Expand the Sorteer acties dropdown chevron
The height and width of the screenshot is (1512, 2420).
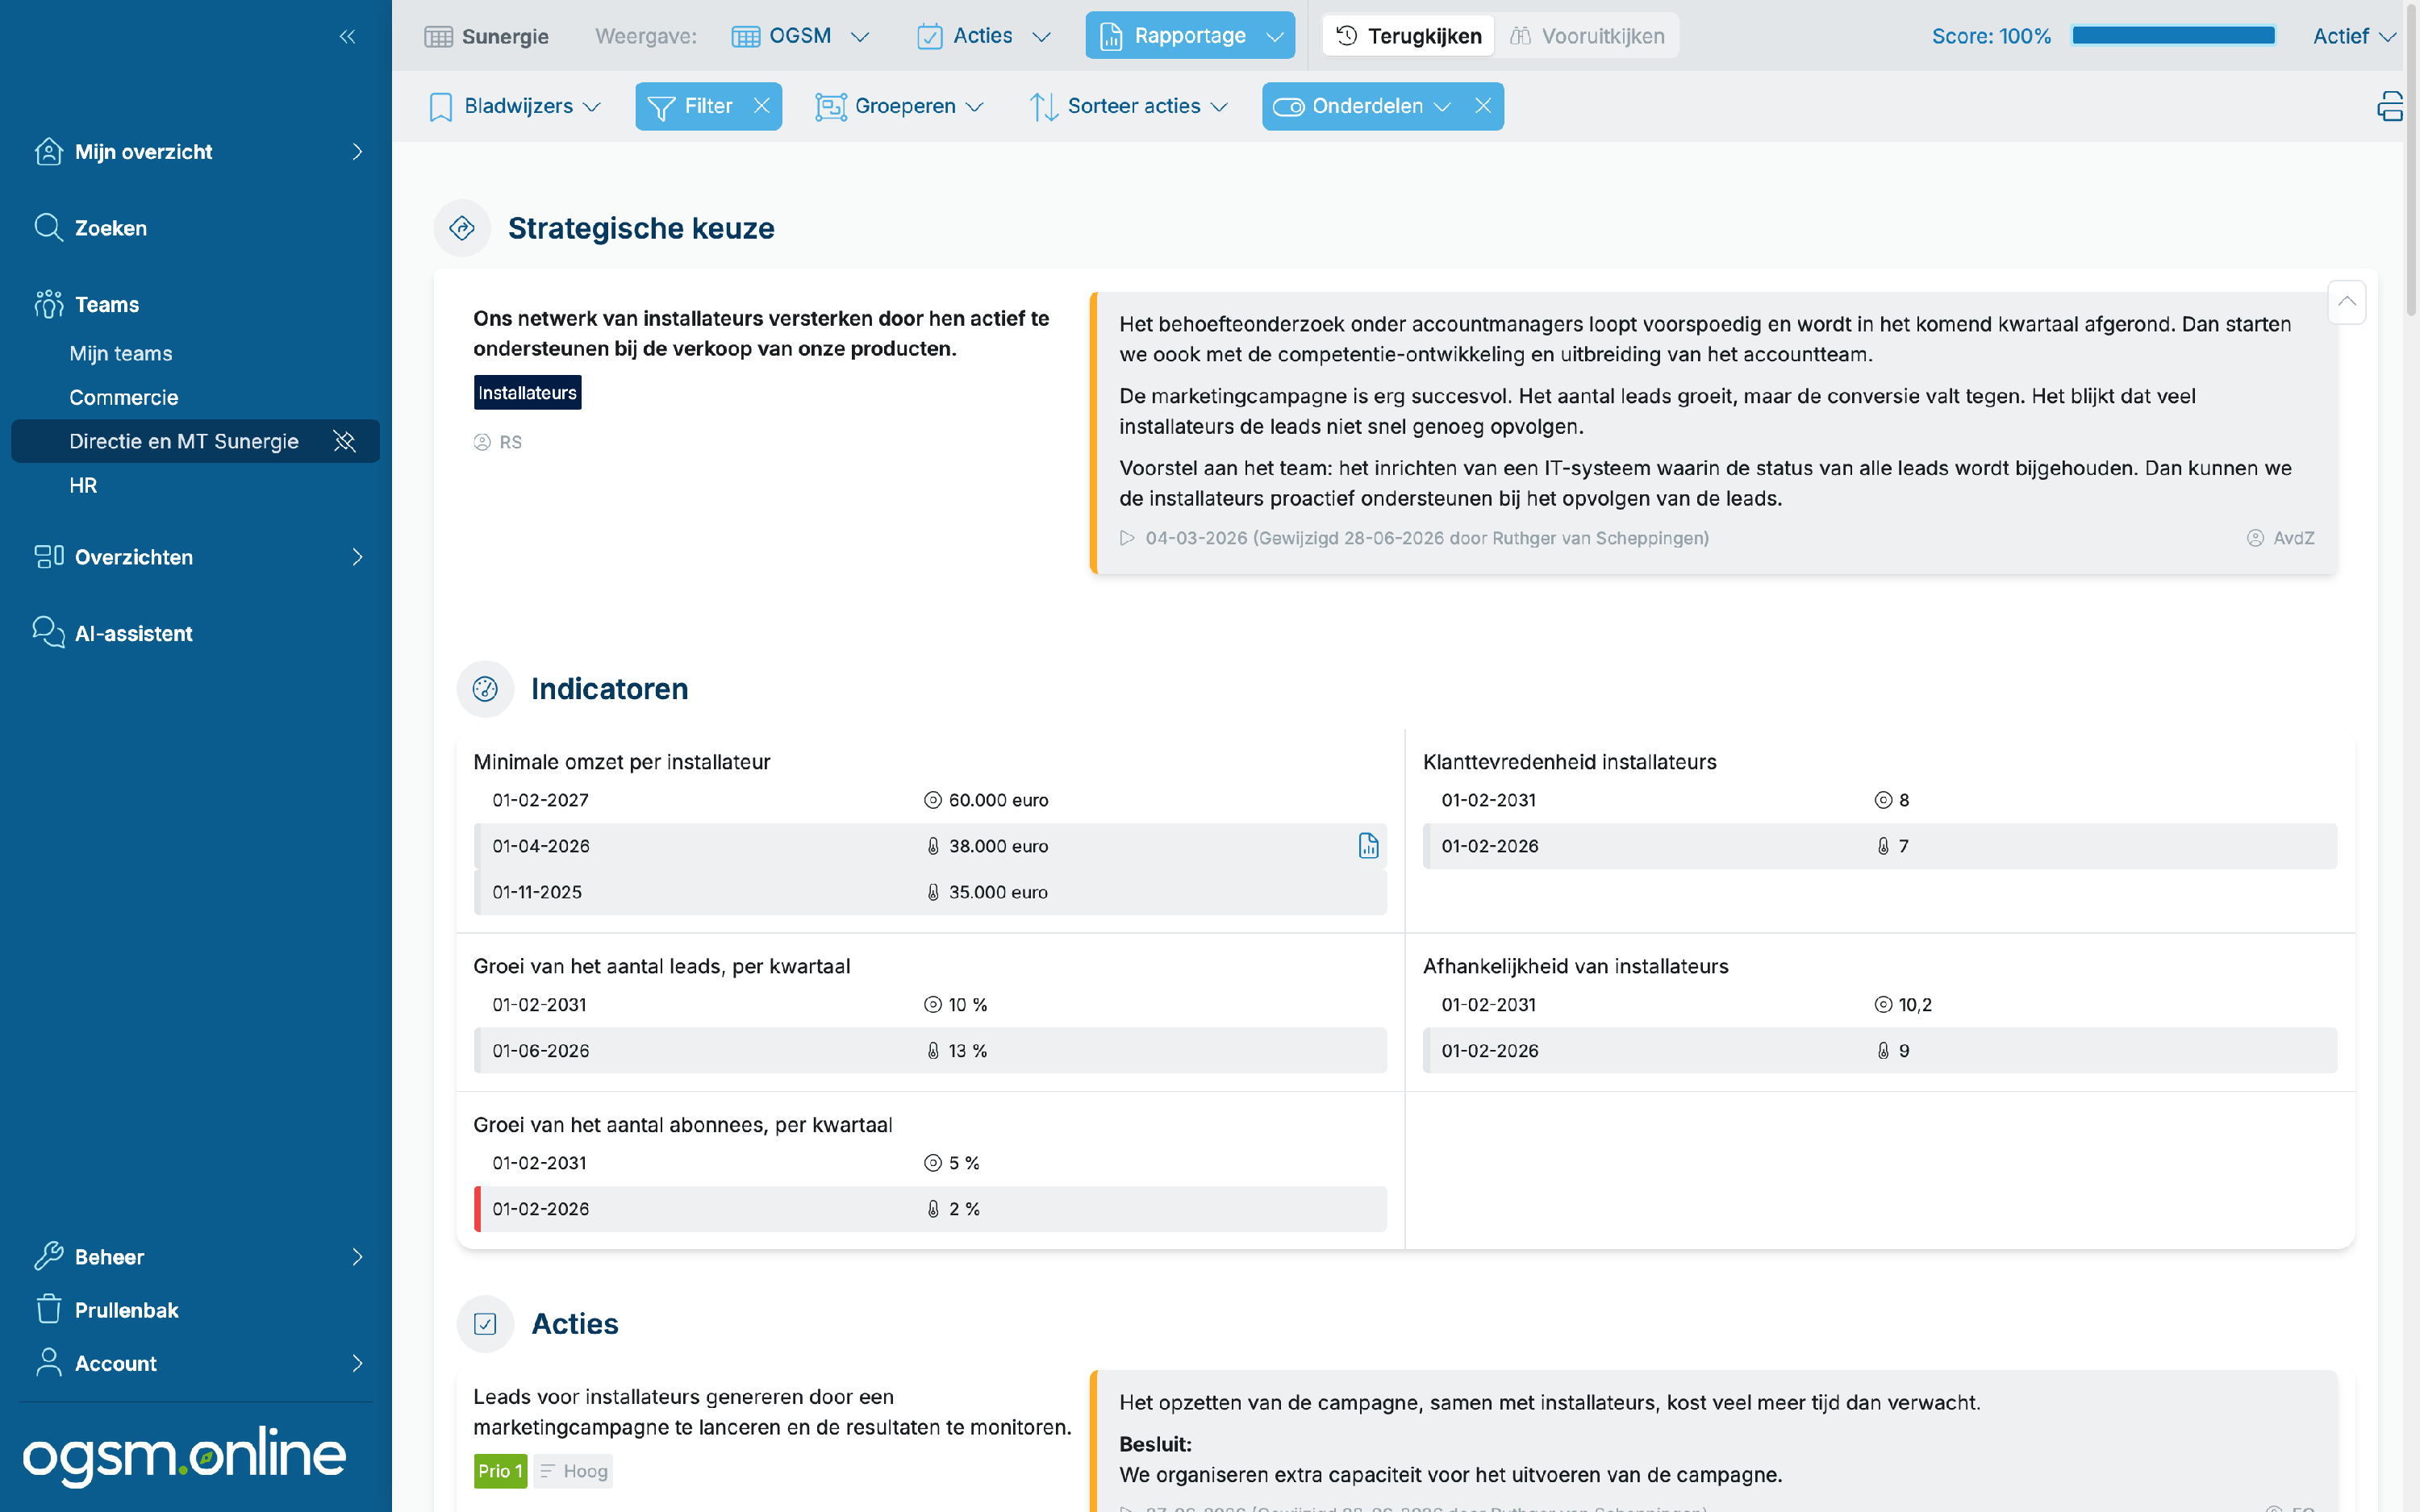coord(1219,107)
